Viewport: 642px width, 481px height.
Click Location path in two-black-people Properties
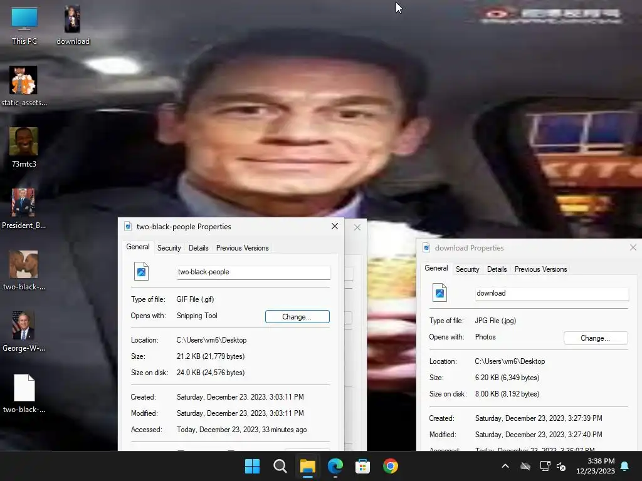[211, 340]
